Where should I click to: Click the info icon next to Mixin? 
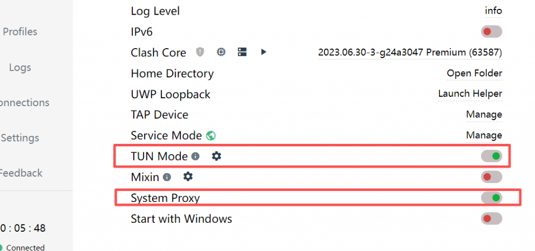coord(167,177)
